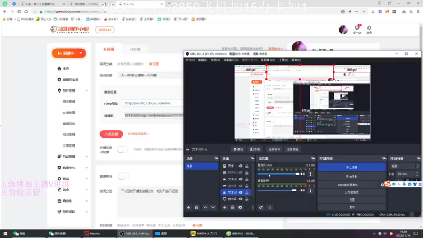
Task: Move scene up with the up arrow
Action: click(x=205, y=207)
